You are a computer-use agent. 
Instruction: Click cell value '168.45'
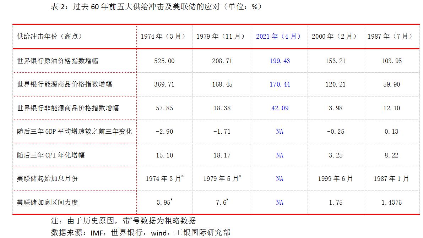222,84
